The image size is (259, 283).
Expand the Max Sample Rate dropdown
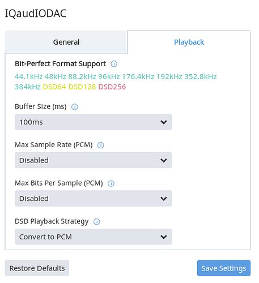pyautogui.click(x=93, y=160)
